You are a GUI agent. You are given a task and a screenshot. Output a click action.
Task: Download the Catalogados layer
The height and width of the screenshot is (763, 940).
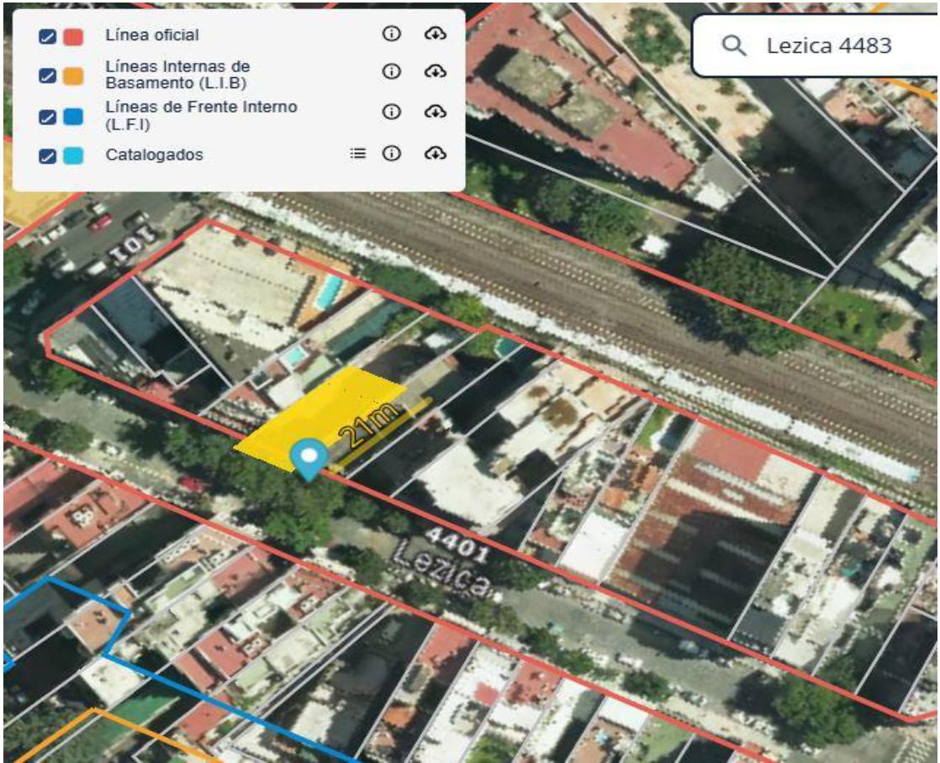[436, 154]
